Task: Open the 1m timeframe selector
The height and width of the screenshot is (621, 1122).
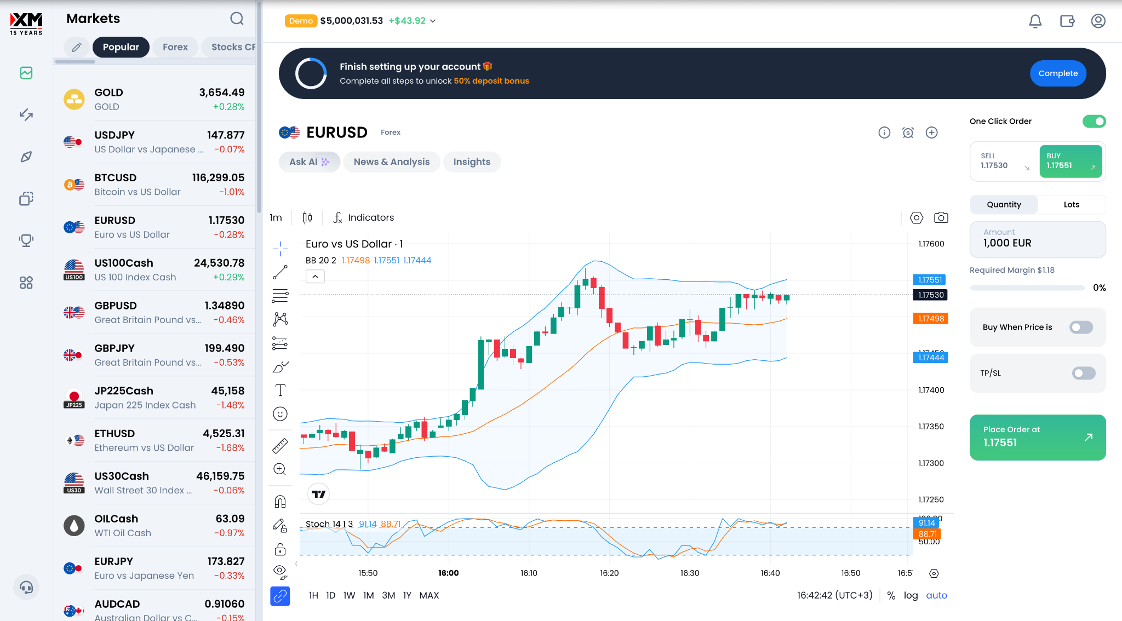Action: (x=276, y=217)
